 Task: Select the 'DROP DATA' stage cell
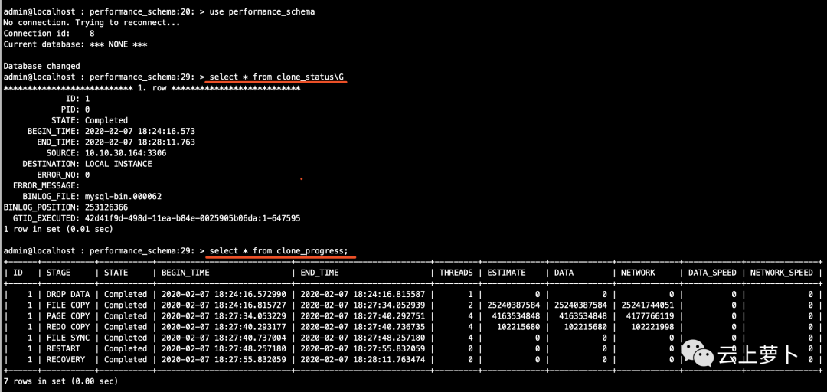click(x=68, y=295)
